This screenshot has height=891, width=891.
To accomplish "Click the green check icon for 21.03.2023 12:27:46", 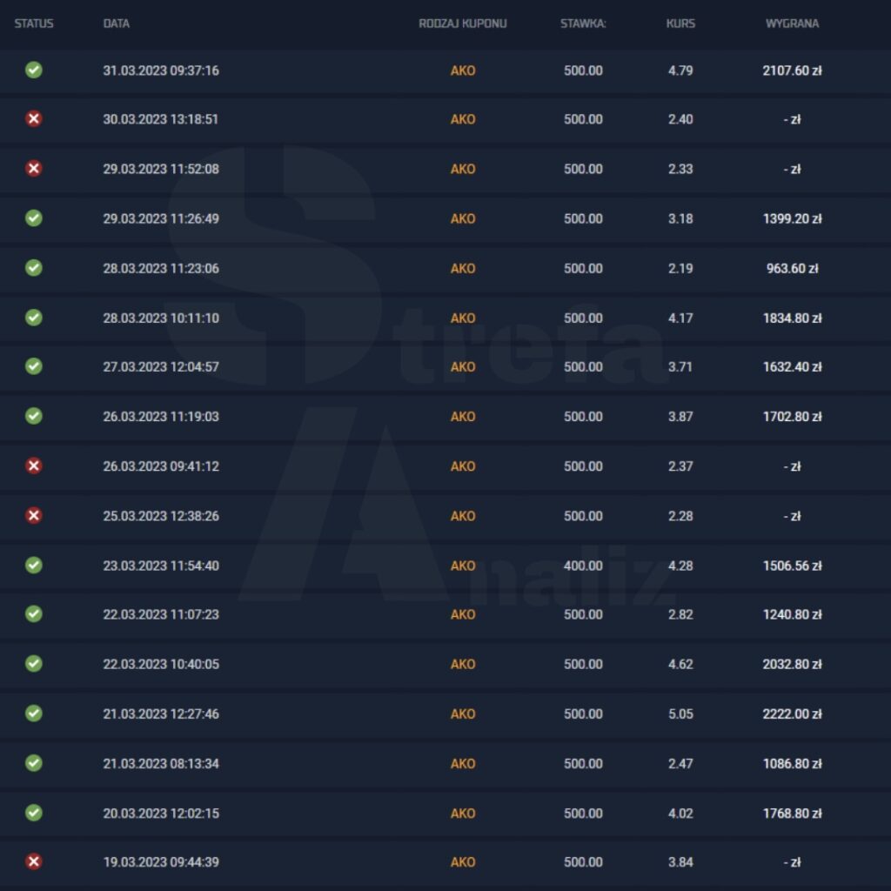I will pyautogui.click(x=34, y=713).
